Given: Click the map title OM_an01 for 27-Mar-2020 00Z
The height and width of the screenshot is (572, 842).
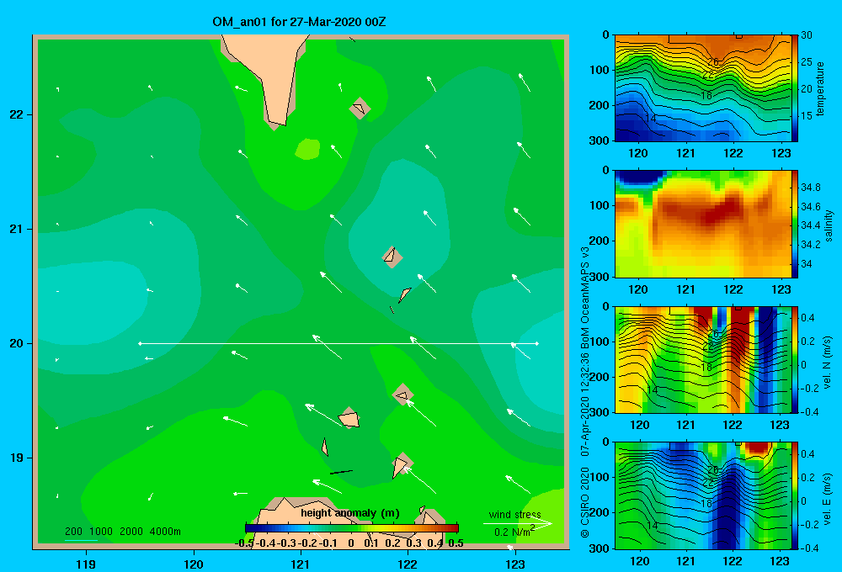Looking at the screenshot, I should coord(299,22).
